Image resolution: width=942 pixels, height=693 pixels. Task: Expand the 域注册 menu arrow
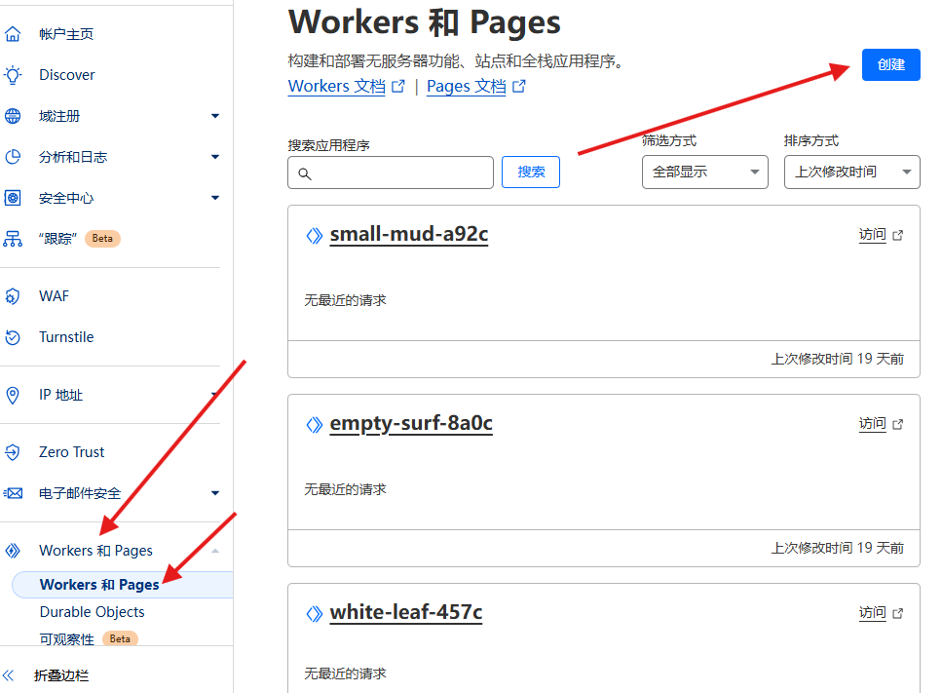click(x=215, y=116)
